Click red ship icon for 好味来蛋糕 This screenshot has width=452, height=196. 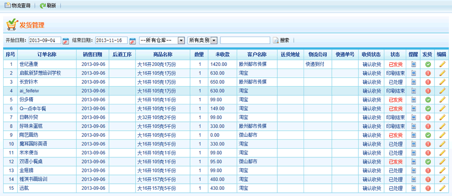(x=428, y=126)
